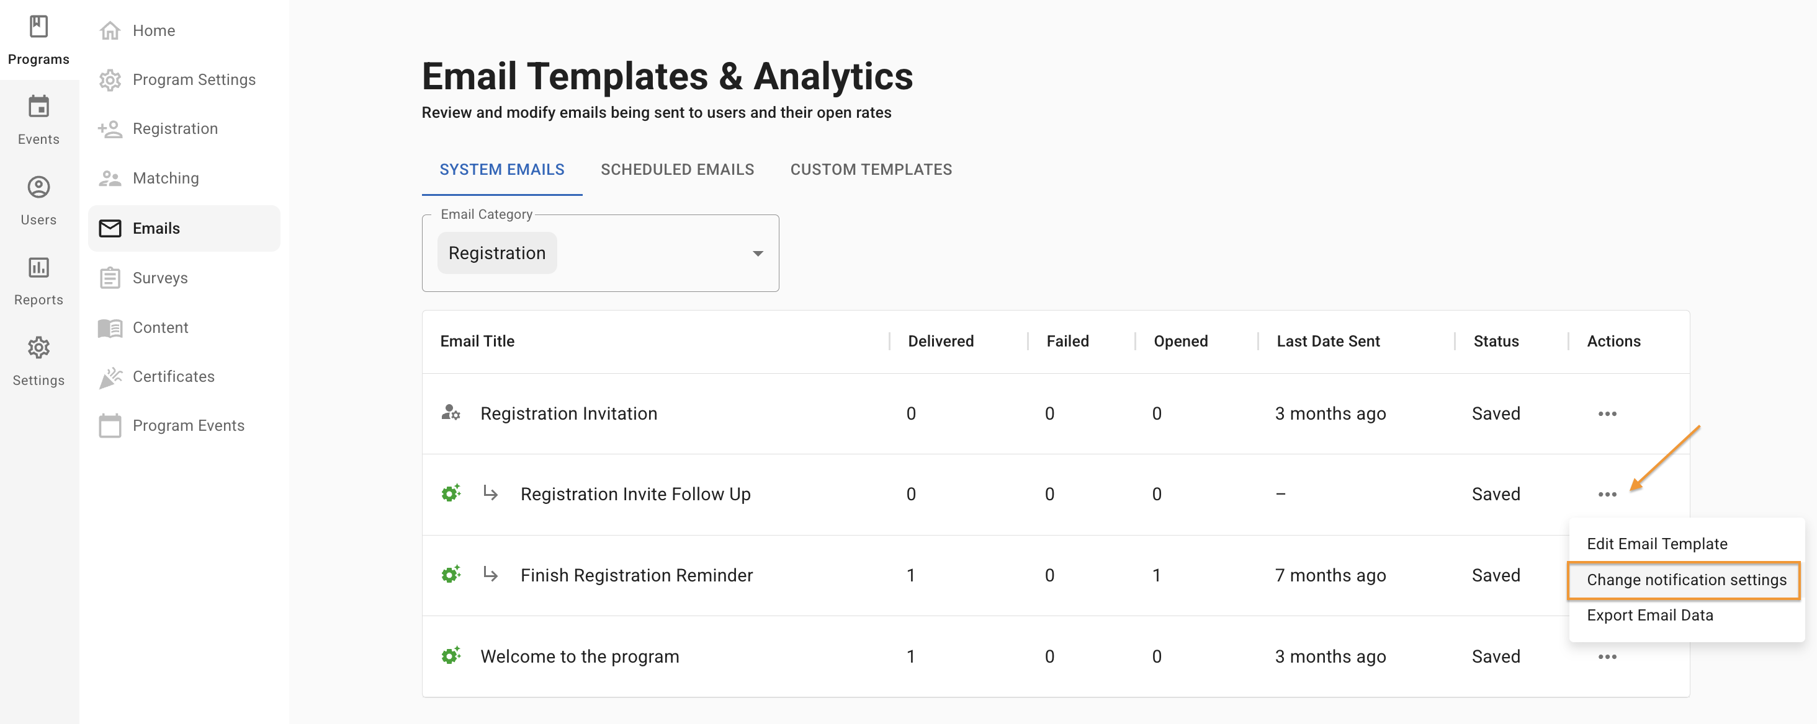1817x724 pixels.
Task: Choose Edit Email Template option
Action: [x=1656, y=544]
